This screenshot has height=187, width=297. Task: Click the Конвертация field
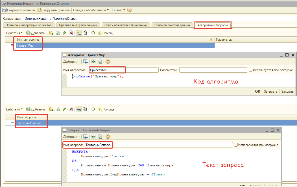pyautogui.click(x=160, y=19)
